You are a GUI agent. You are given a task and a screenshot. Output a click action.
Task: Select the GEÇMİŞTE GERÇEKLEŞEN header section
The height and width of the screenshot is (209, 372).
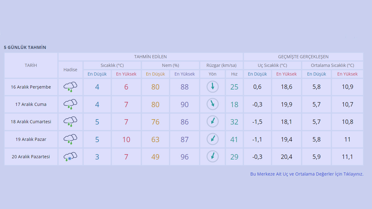click(x=303, y=57)
